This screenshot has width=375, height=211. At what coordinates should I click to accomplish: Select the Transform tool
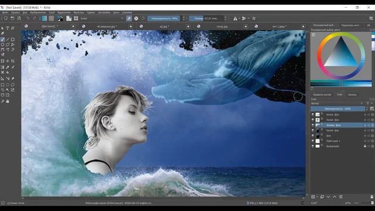pos(2,61)
